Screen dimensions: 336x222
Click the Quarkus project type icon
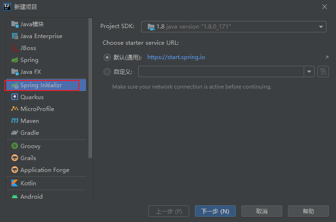pos(15,97)
